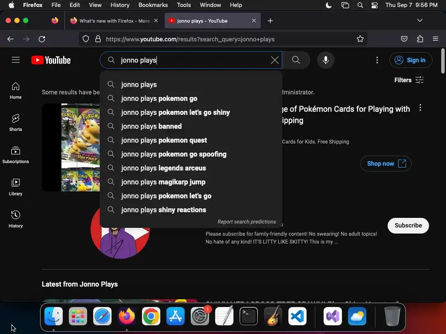Open a new tab with the plus button
Image resolution: width=446 pixels, height=334 pixels.
(270, 21)
